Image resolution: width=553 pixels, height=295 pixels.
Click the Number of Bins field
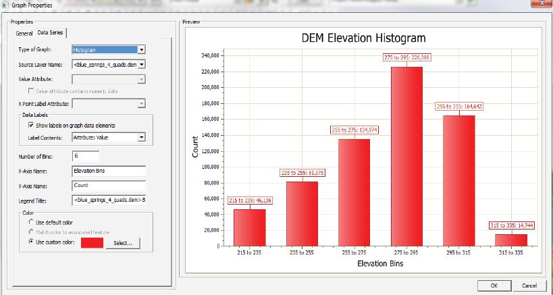coord(85,157)
